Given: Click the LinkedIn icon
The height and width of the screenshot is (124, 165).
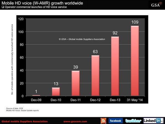Looking at the screenshot, I should point(152,121).
